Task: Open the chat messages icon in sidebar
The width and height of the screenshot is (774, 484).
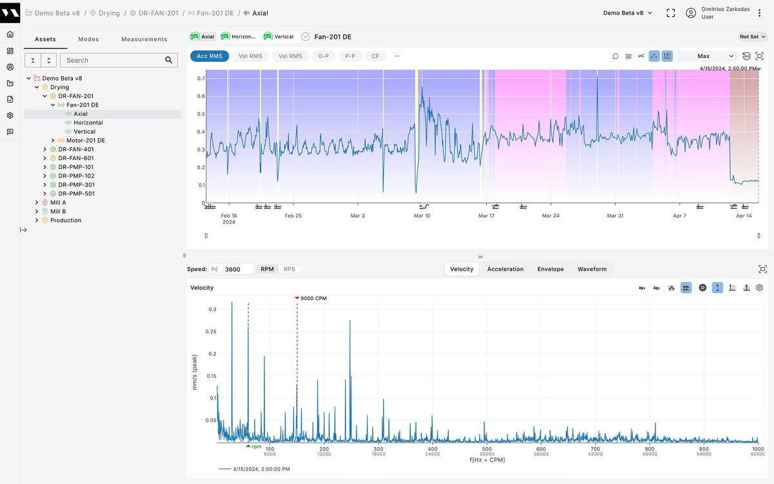Action: tap(10, 132)
